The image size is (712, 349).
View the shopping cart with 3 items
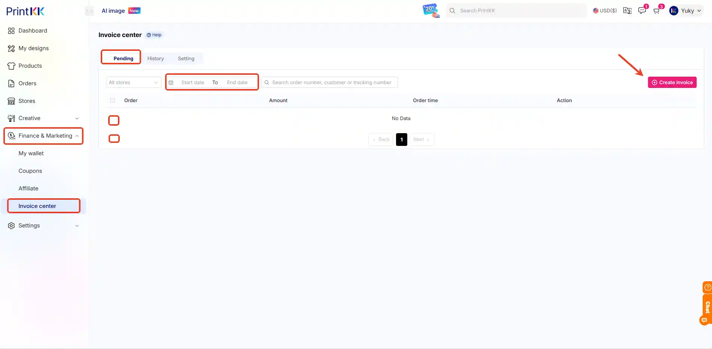tap(656, 10)
